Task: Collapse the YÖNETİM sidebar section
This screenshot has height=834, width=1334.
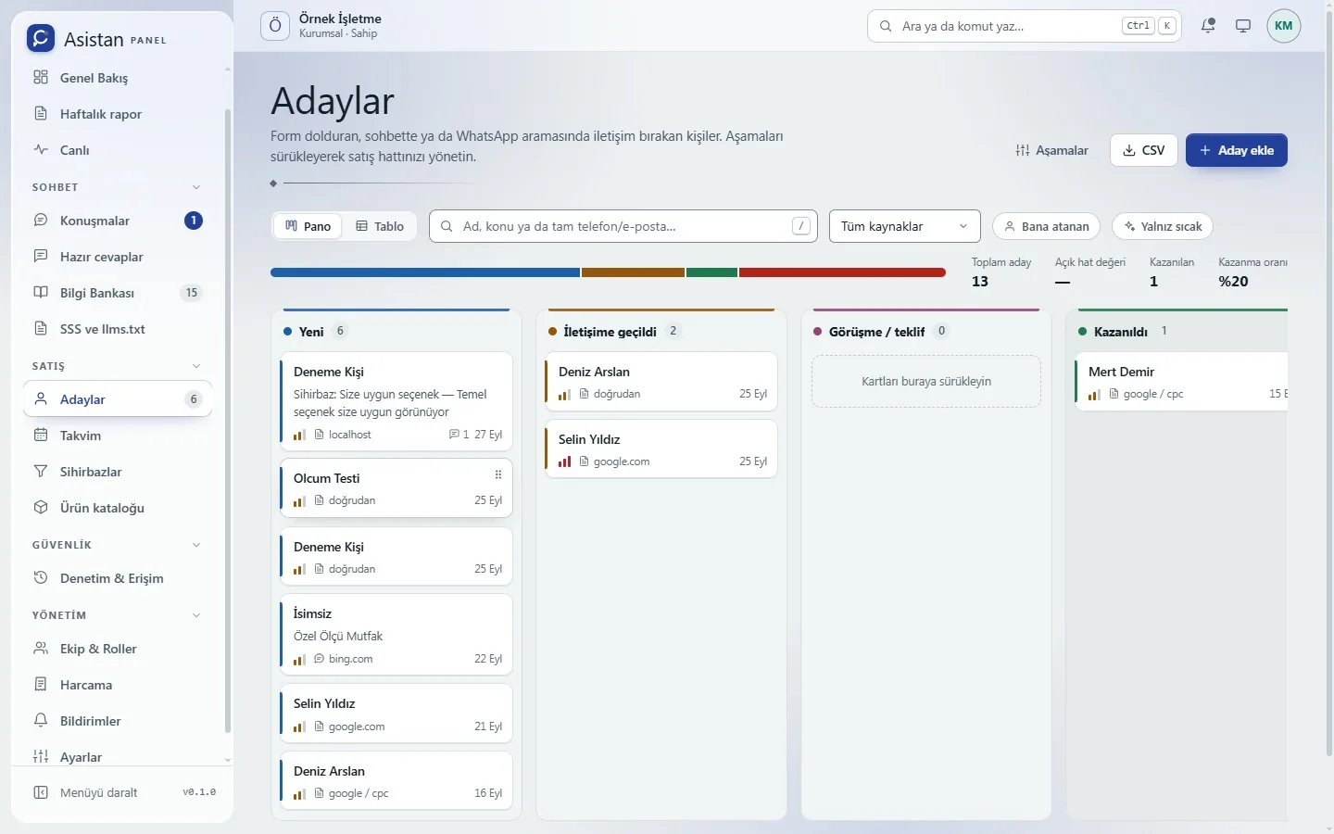Action: point(196,615)
